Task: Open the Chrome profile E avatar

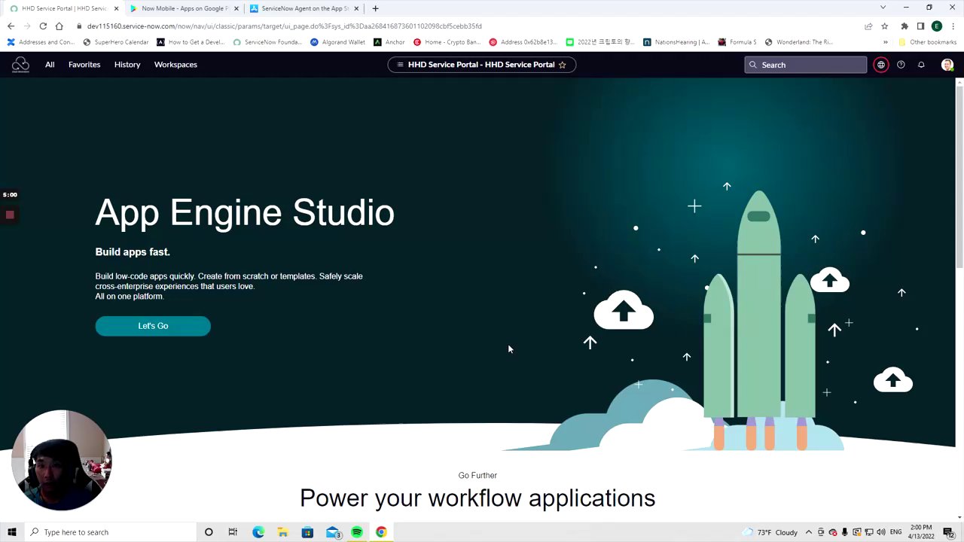Action: point(937,26)
